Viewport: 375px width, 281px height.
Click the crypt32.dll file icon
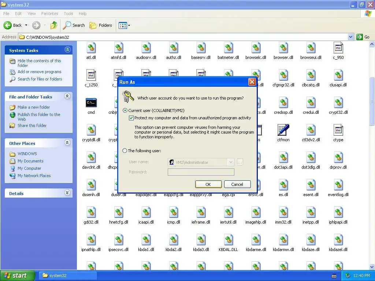pos(338,103)
